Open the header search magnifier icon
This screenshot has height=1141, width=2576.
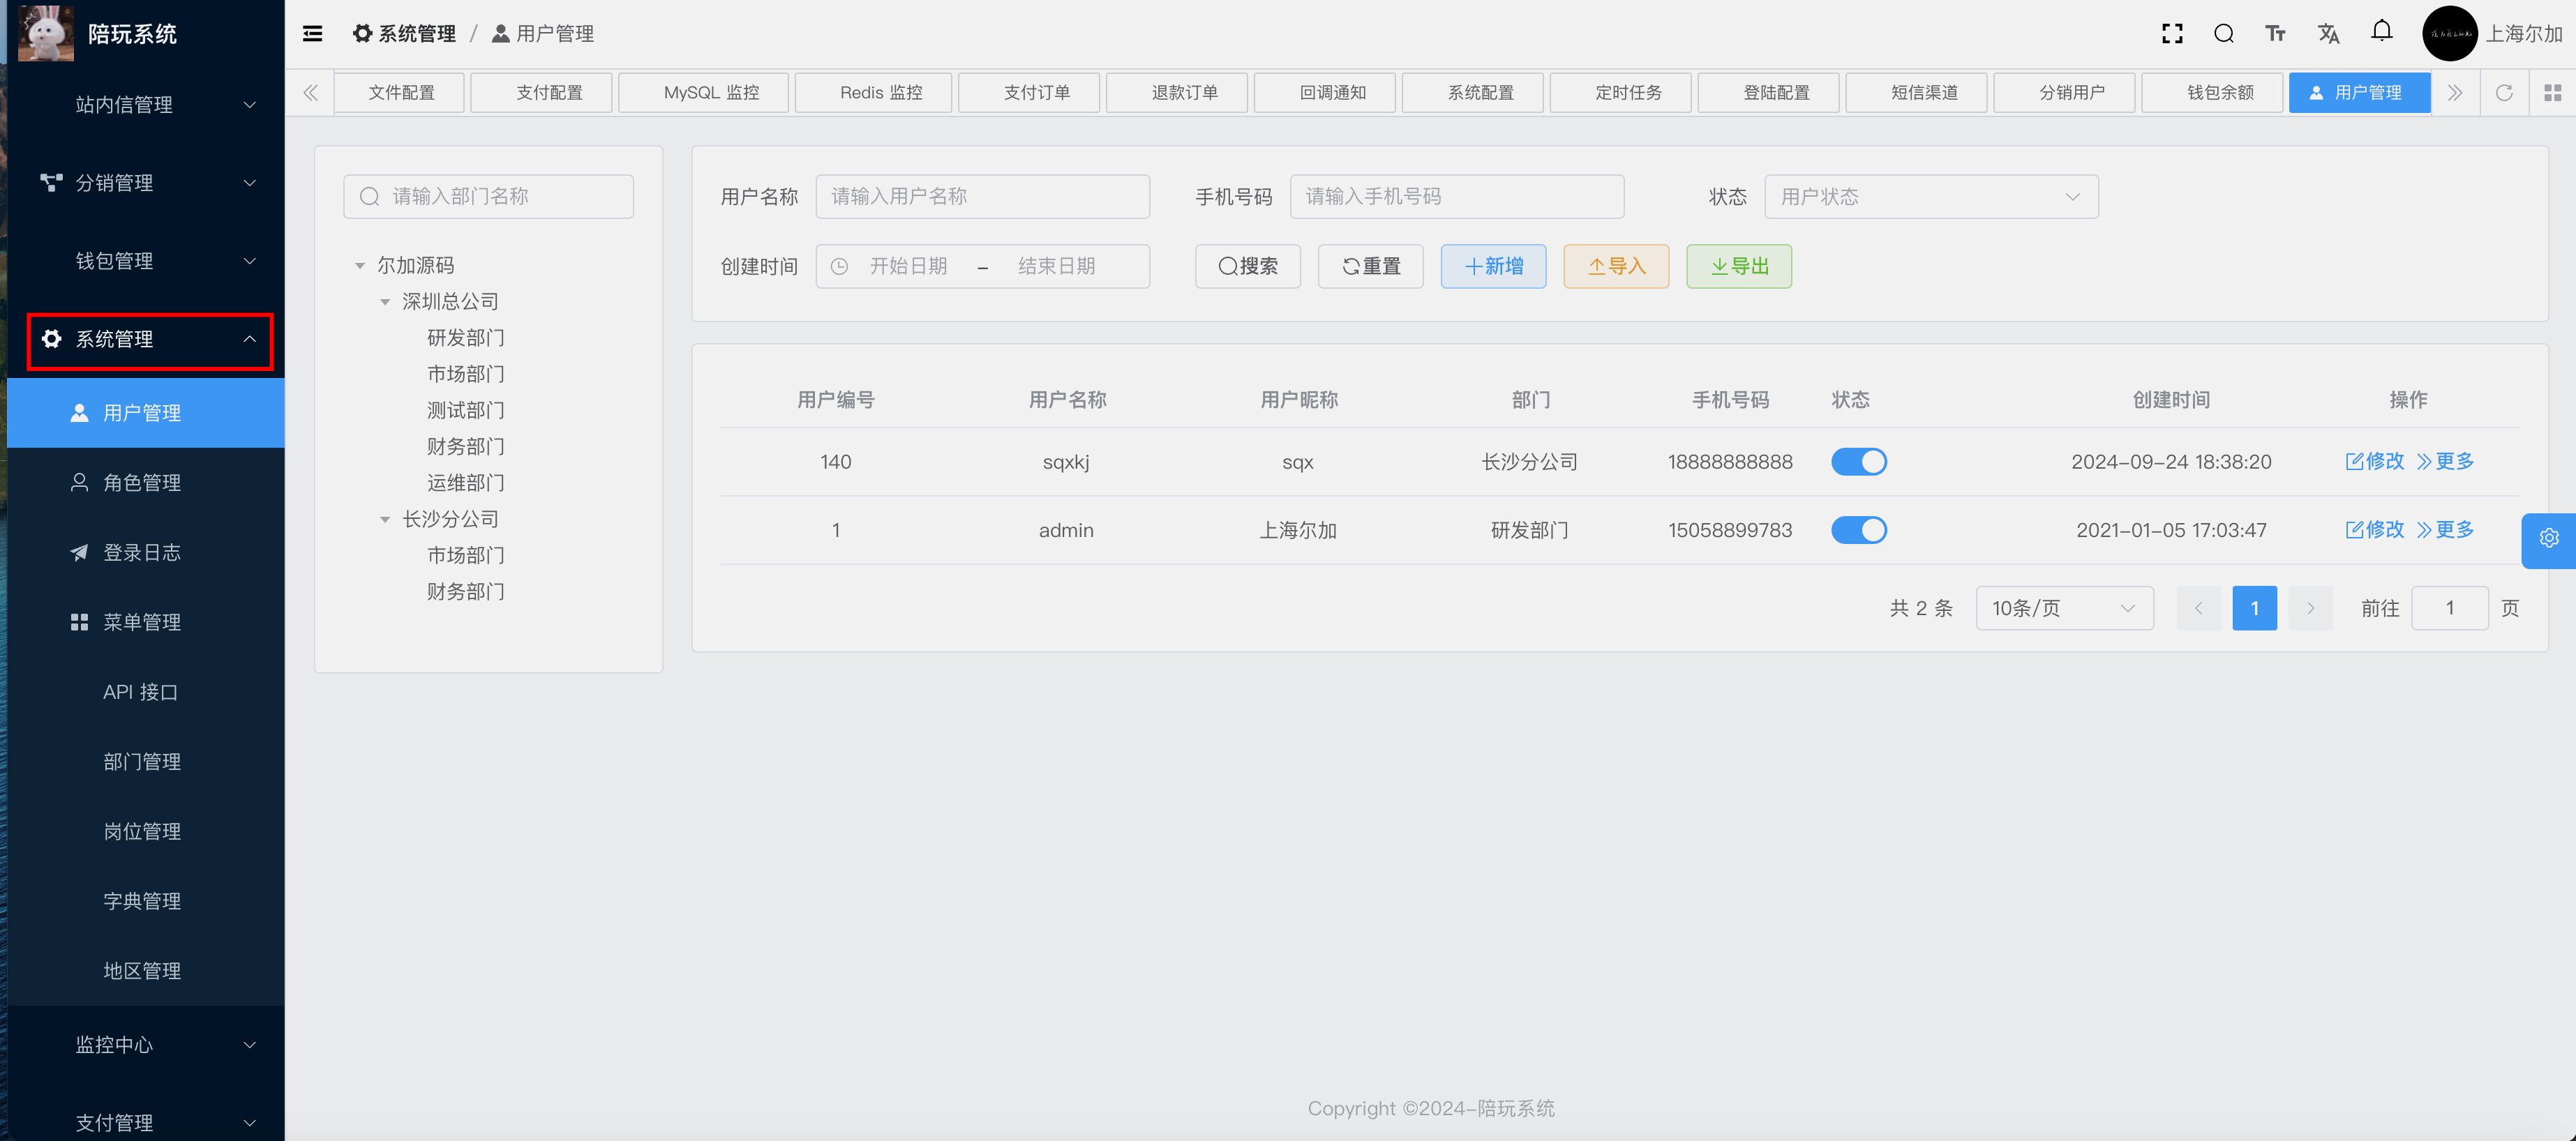(2223, 34)
